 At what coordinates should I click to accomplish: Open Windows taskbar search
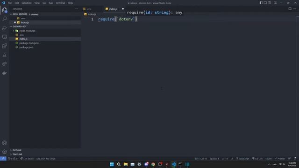(x=119, y=164)
